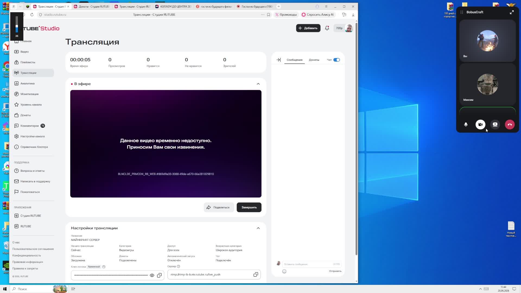Click the taskbar Поиск search box
This screenshot has height=293, width=521.
point(39,289)
